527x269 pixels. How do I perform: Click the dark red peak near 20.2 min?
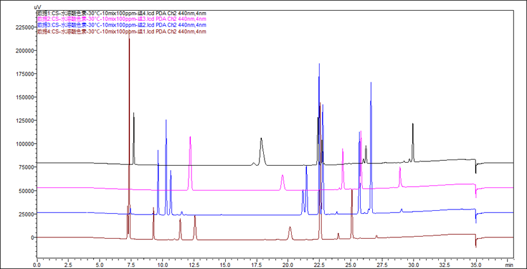point(290,228)
